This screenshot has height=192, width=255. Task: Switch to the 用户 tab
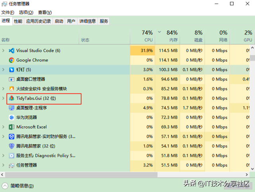(x=71, y=21)
